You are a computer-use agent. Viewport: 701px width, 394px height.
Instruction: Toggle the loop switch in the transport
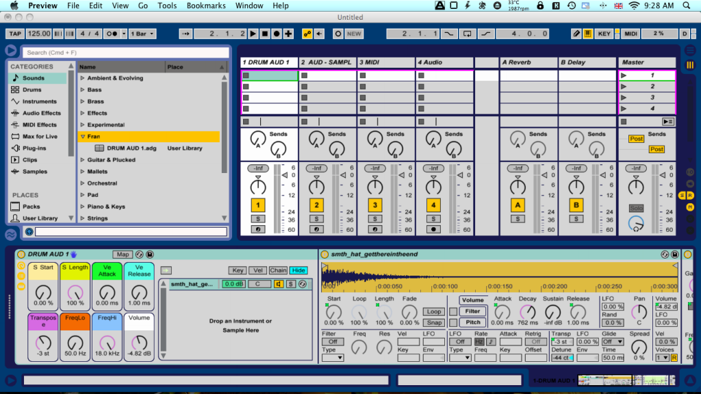pos(467,34)
